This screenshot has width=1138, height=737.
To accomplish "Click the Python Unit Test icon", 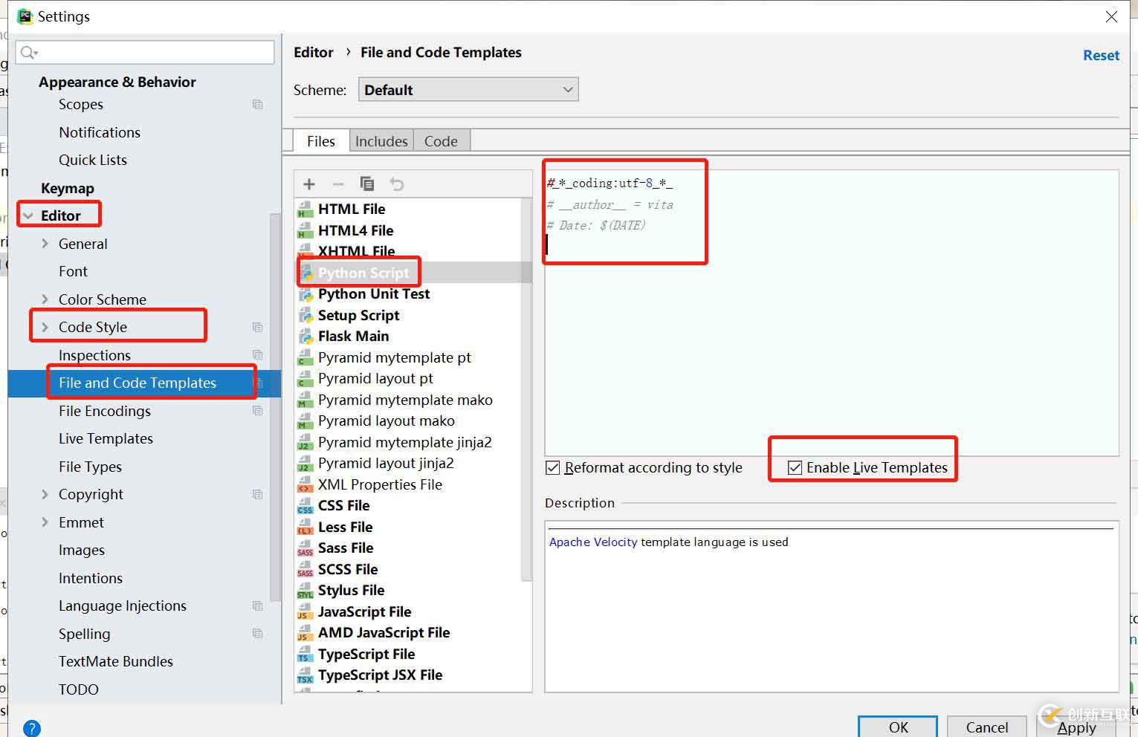I will [x=305, y=294].
